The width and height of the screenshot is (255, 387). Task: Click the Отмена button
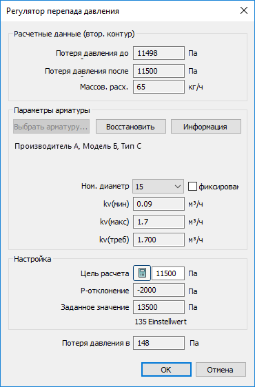coord(221,370)
